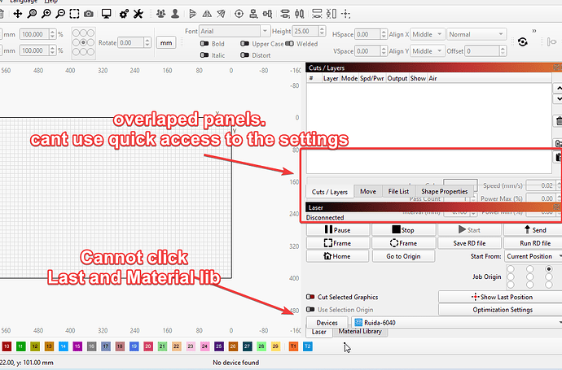562x370 pixels.
Task: Select the frame selection dashed-square icon
Action: click(74, 14)
